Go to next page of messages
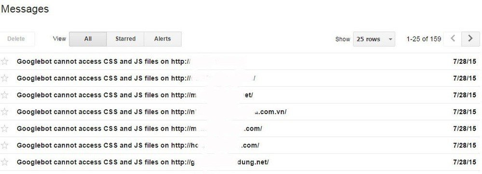Screen dimensions: 482x174 coord(470,39)
